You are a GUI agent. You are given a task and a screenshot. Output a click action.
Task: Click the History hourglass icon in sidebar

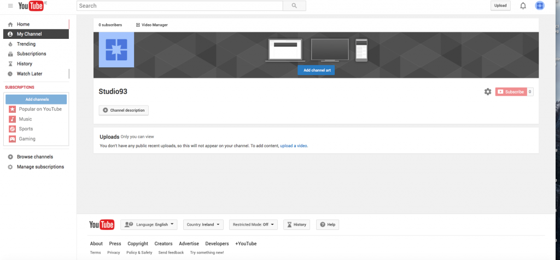tap(10, 64)
